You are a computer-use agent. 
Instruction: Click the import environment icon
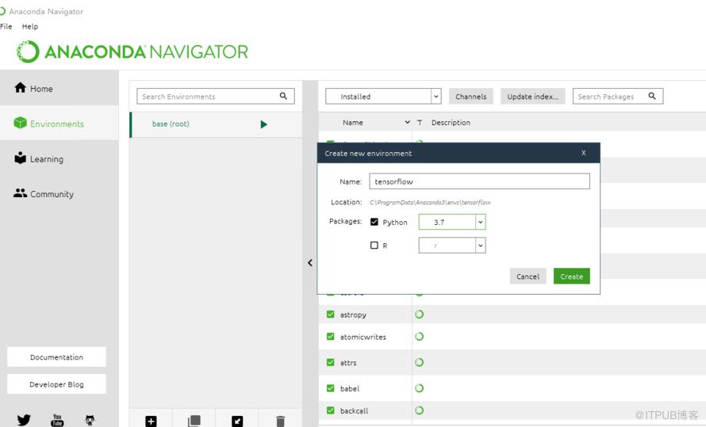point(237,421)
